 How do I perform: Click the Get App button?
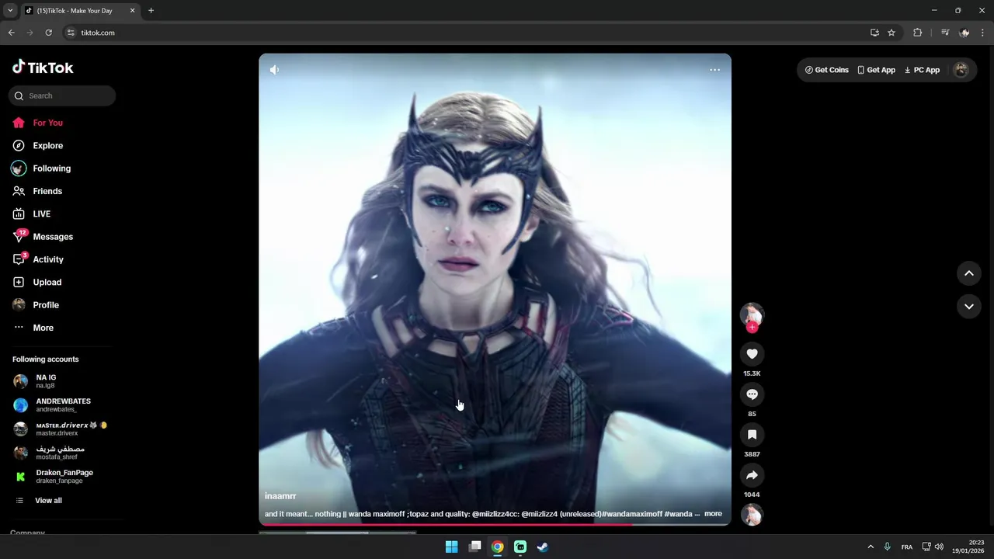(875, 70)
